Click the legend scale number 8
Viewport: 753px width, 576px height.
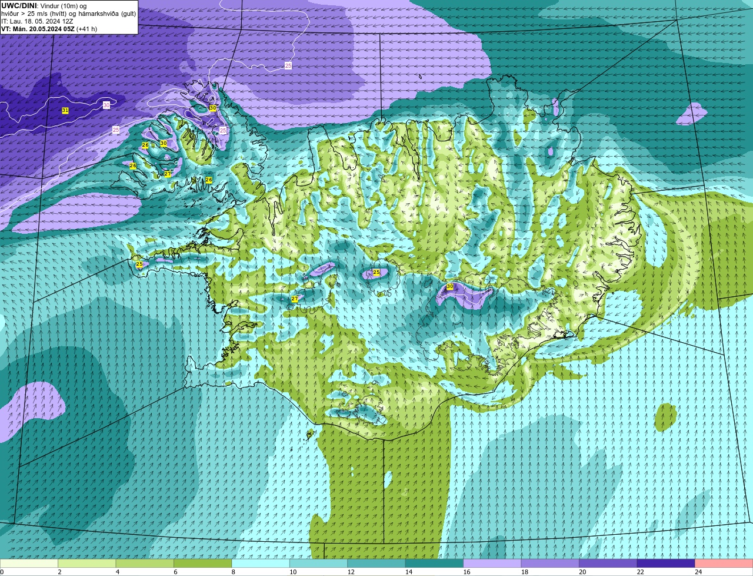[234, 572]
